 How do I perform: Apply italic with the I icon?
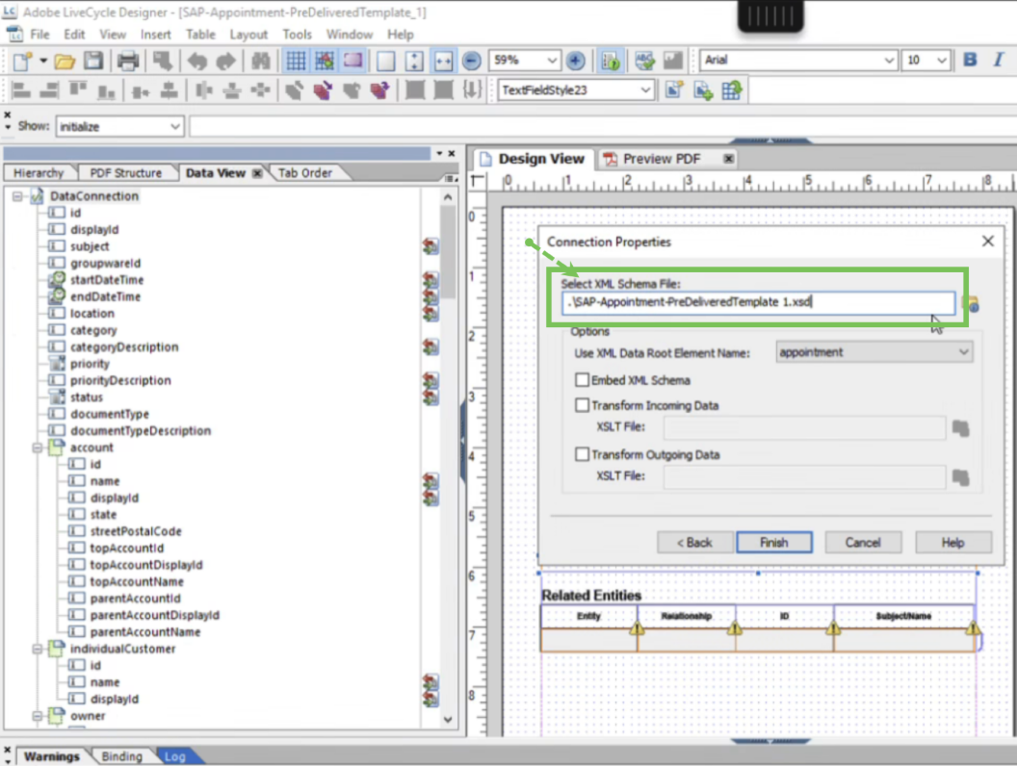point(998,61)
